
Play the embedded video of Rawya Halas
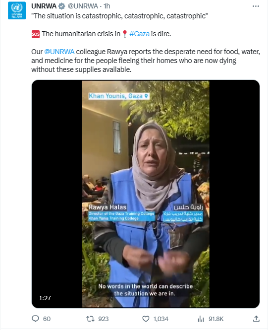point(146,194)
